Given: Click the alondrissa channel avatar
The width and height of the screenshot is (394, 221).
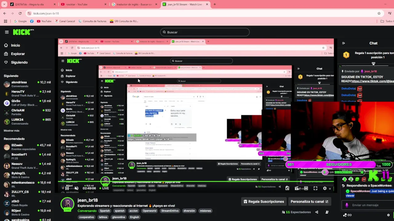Looking at the screenshot, I should pos(7,84).
